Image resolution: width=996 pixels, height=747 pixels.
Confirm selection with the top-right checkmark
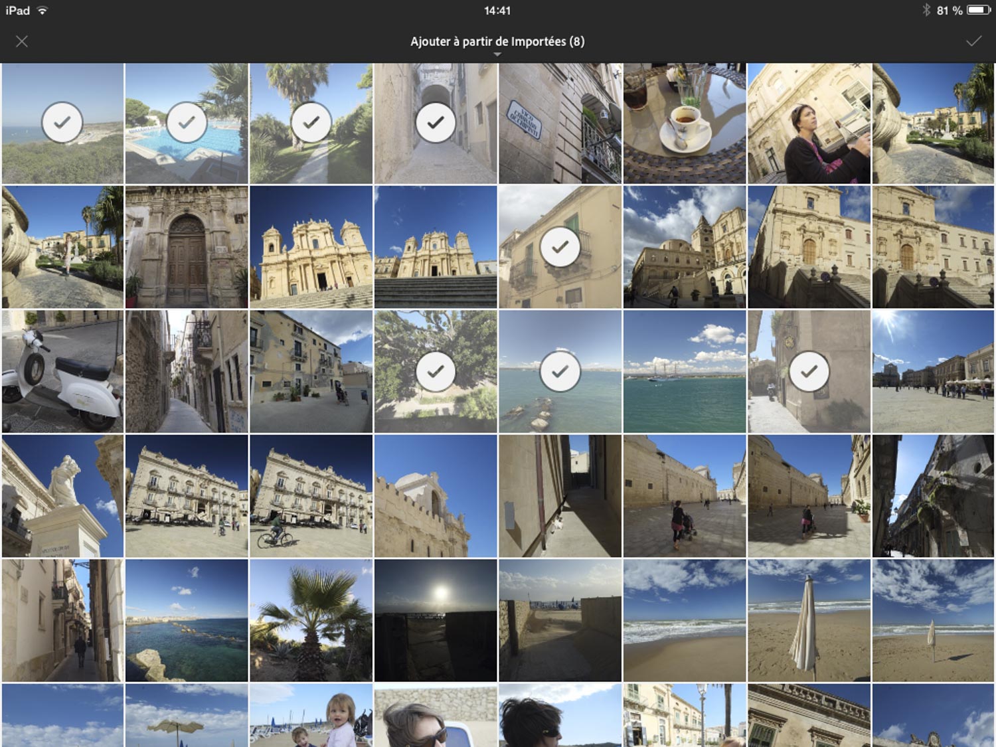[973, 41]
